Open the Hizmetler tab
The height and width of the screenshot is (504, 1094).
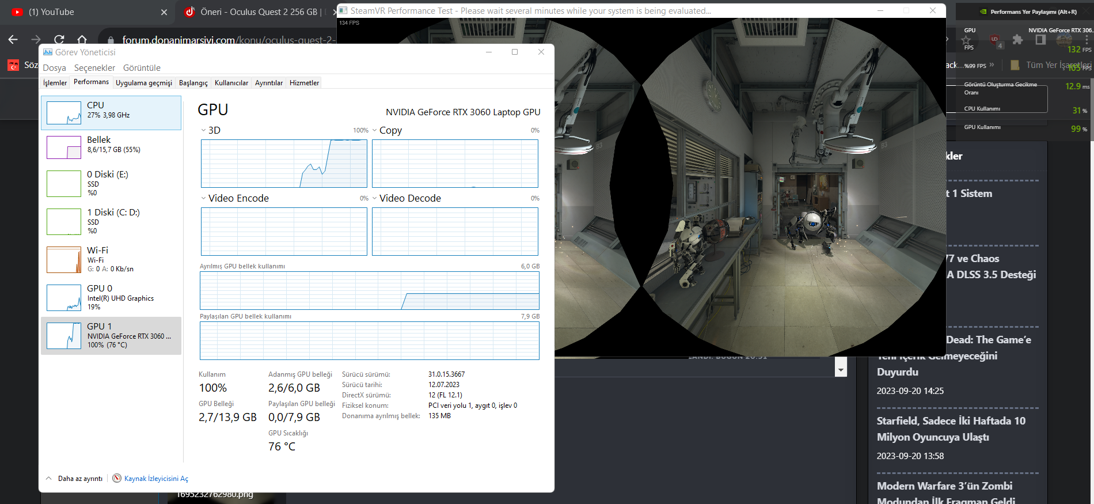(304, 83)
